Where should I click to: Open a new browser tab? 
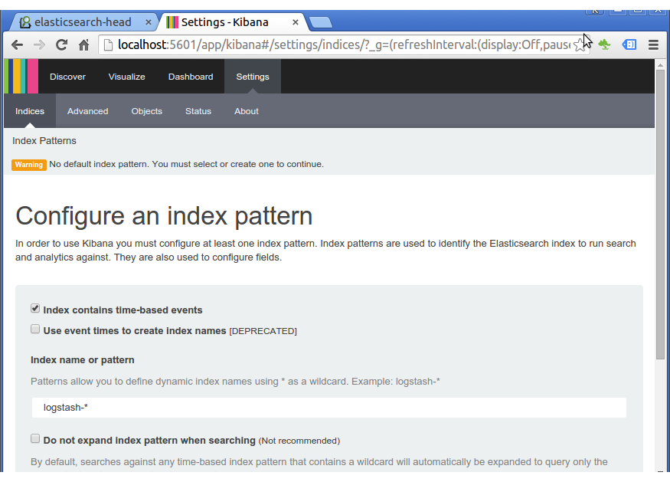[320, 22]
